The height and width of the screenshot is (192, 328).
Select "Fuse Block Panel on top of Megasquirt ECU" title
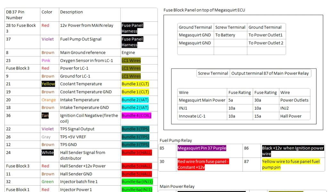coord(204,10)
